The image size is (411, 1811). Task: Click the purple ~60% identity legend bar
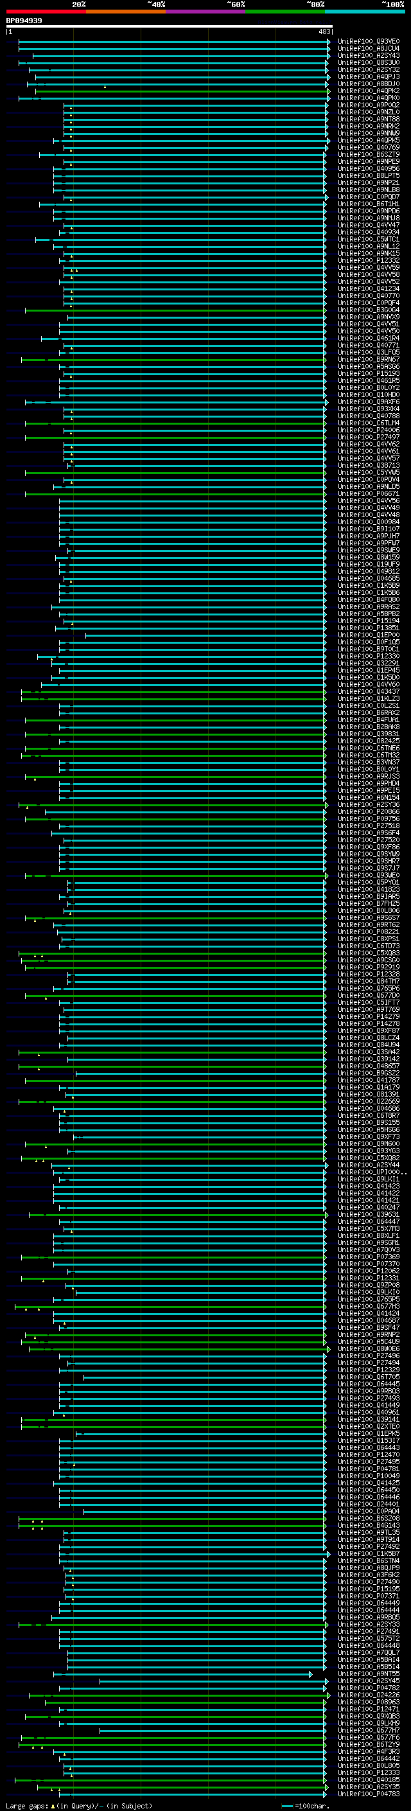pyautogui.click(x=205, y=12)
